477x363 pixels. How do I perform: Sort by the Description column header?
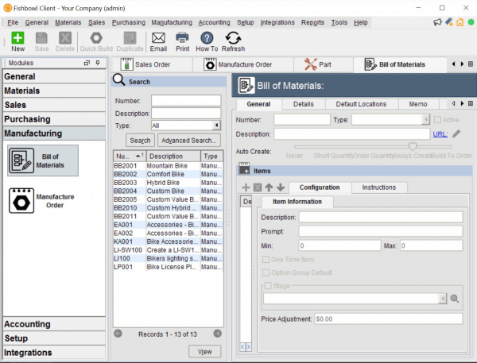coord(173,156)
